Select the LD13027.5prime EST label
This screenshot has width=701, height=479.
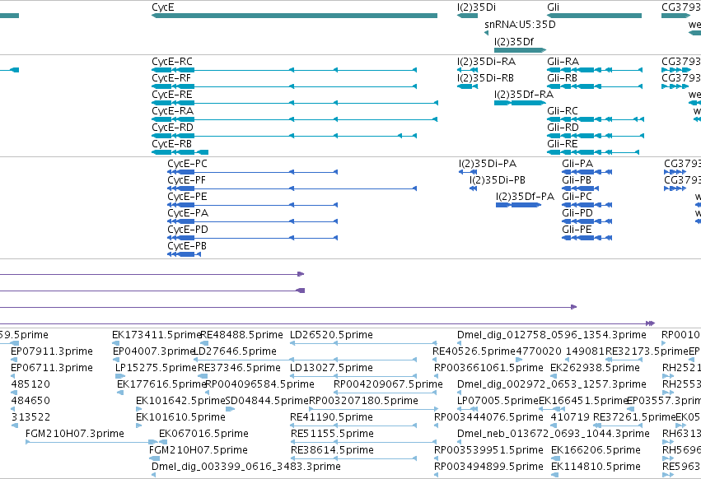tap(331, 368)
